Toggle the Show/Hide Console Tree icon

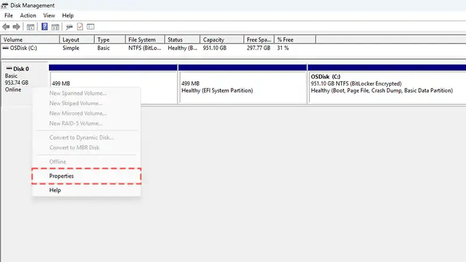30,27
